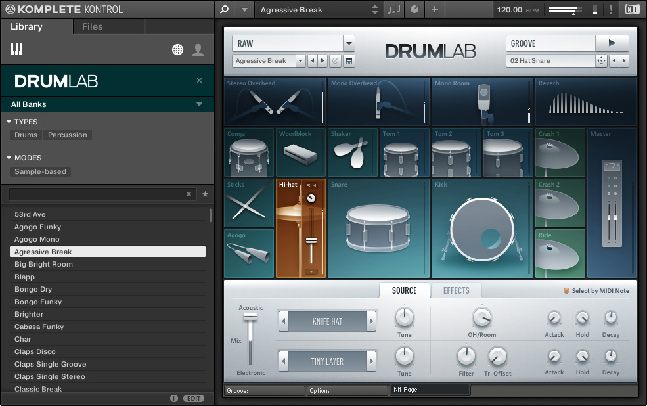Click the Hi-hat volume fader

[x=311, y=240]
